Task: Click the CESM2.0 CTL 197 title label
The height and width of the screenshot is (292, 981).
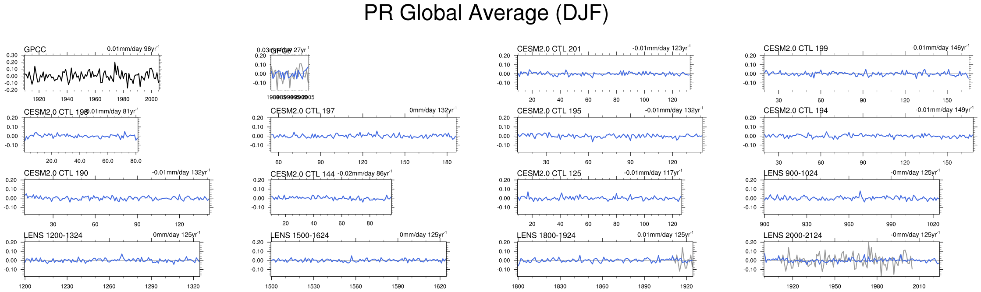Action: 302,111
